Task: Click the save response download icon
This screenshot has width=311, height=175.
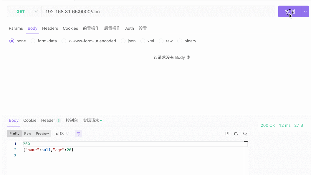Action: coord(227,134)
